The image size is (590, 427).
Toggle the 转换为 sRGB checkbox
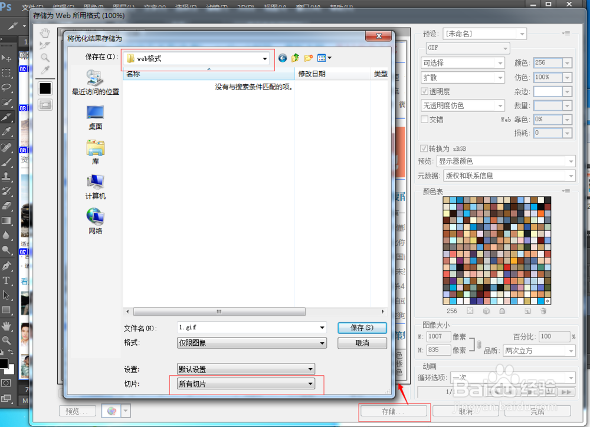click(x=423, y=148)
